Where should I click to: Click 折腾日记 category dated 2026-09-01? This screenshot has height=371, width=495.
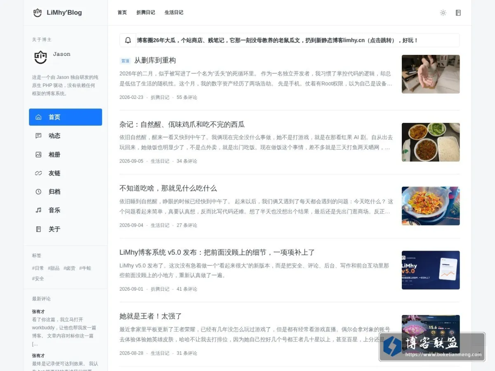pyautogui.click(x=160, y=289)
